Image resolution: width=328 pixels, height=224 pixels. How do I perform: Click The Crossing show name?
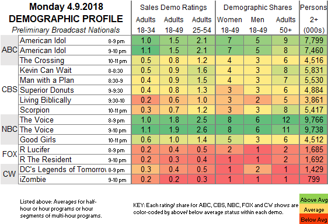(x=42, y=61)
